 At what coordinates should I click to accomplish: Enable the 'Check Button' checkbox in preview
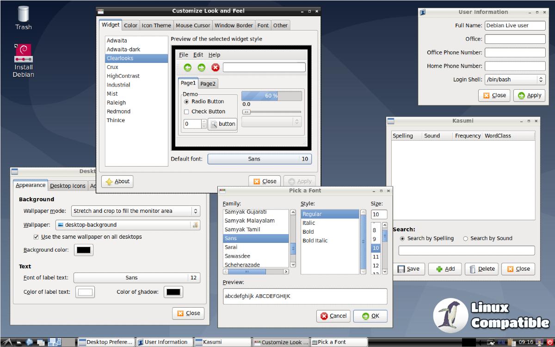[186, 112]
